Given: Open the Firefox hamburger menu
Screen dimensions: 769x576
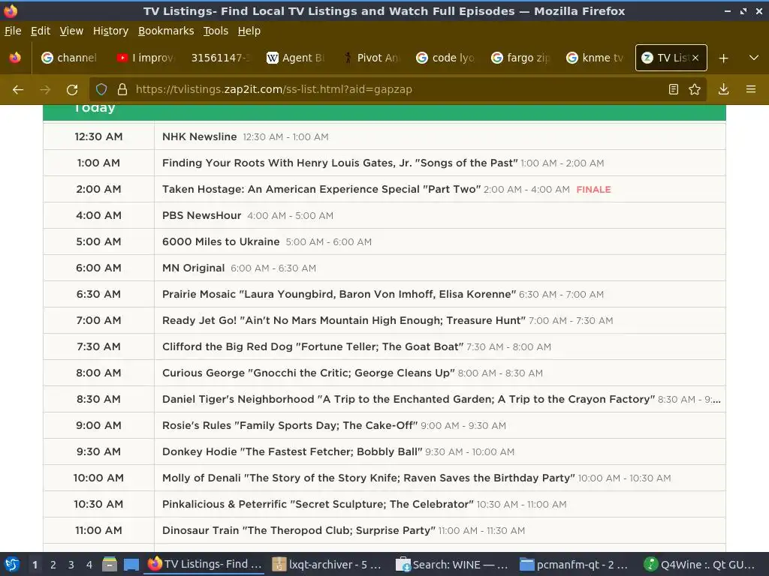Looking at the screenshot, I should point(751,89).
